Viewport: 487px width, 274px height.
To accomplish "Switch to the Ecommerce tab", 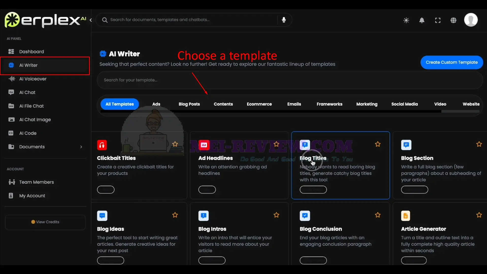I will pos(259,104).
